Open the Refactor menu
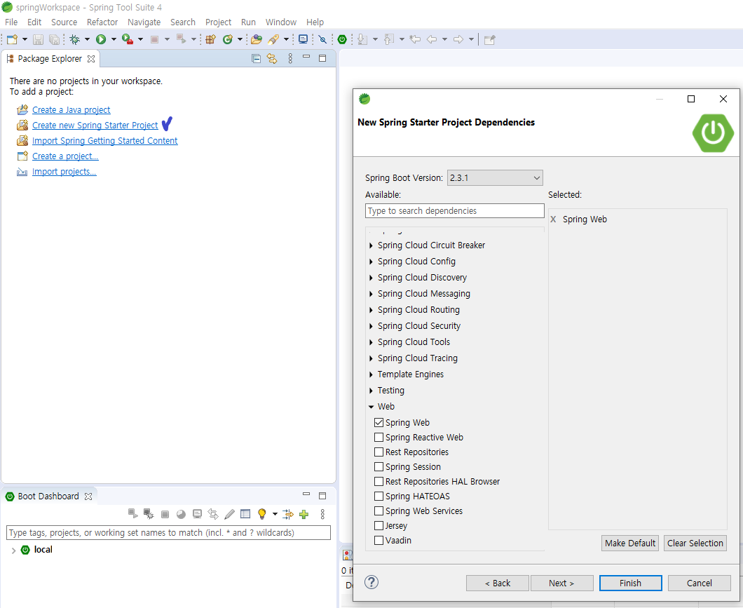Viewport: 743px width, 608px height. 102,22
